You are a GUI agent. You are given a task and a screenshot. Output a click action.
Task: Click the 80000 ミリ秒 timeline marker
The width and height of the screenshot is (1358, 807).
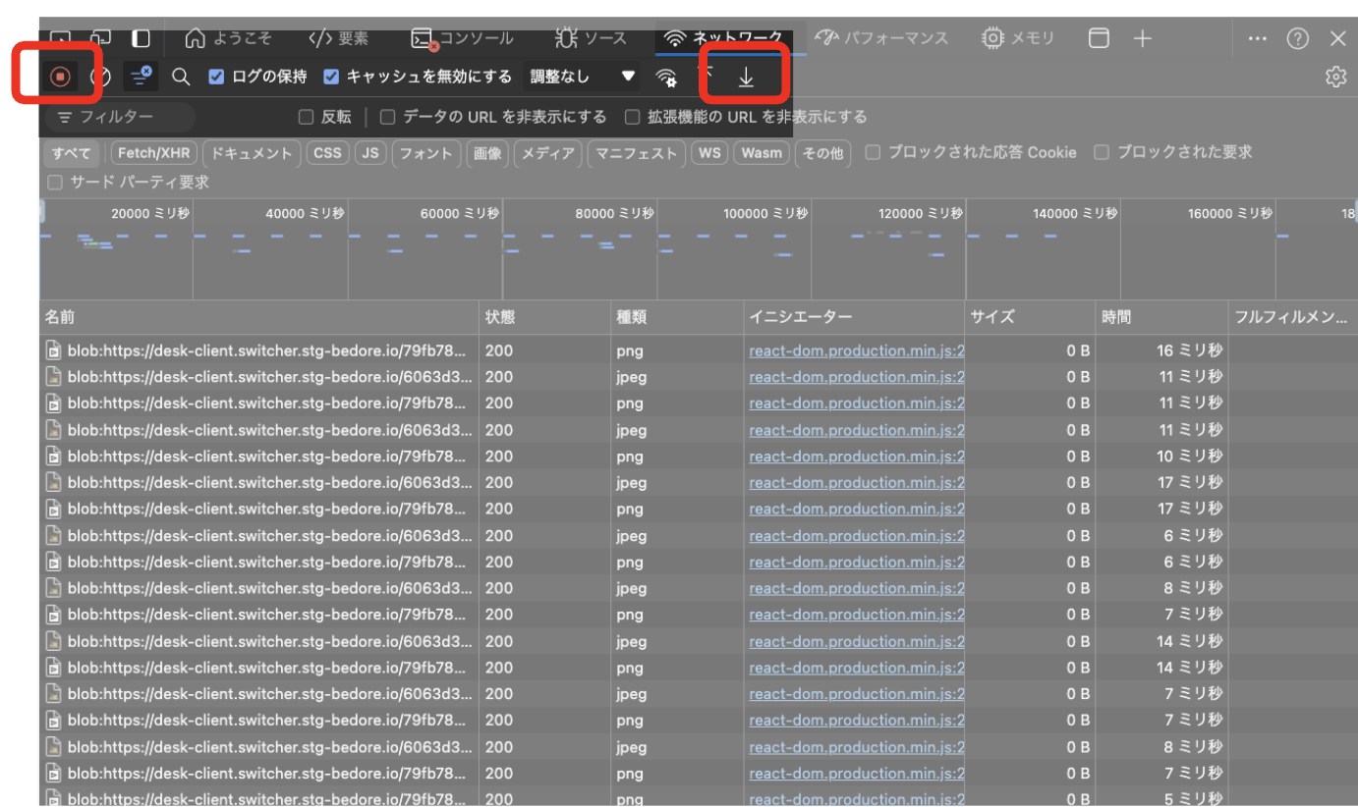pyautogui.click(x=614, y=213)
